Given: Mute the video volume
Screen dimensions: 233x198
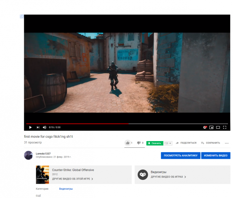Looking at the screenshot, I should click(x=45, y=127).
